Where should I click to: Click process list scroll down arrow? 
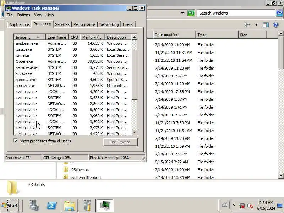click(x=134, y=132)
